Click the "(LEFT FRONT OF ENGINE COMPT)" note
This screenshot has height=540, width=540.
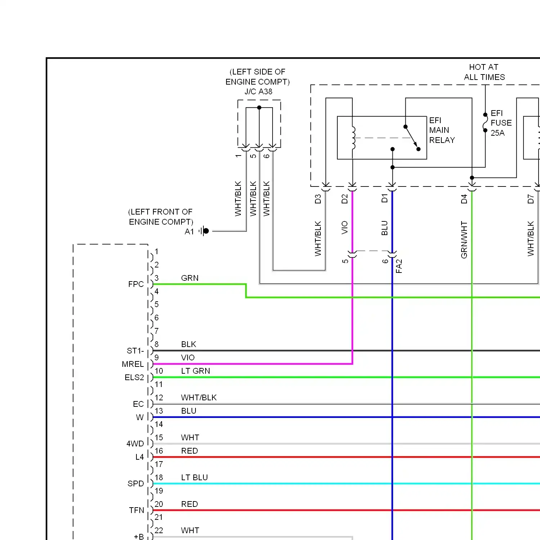(x=161, y=217)
